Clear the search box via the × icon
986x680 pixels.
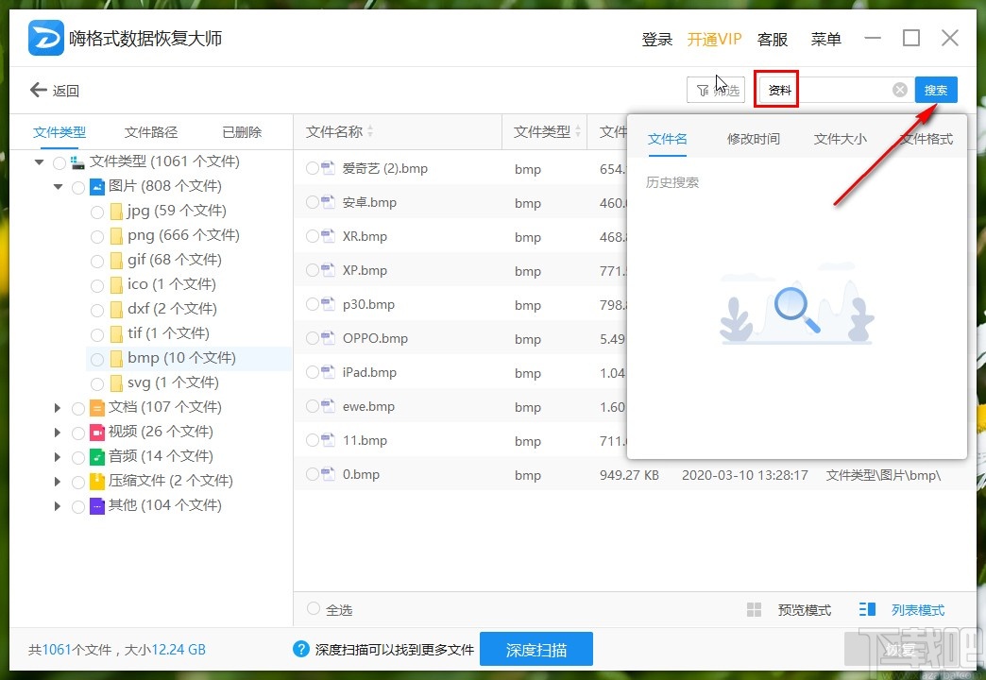click(898, 89)
